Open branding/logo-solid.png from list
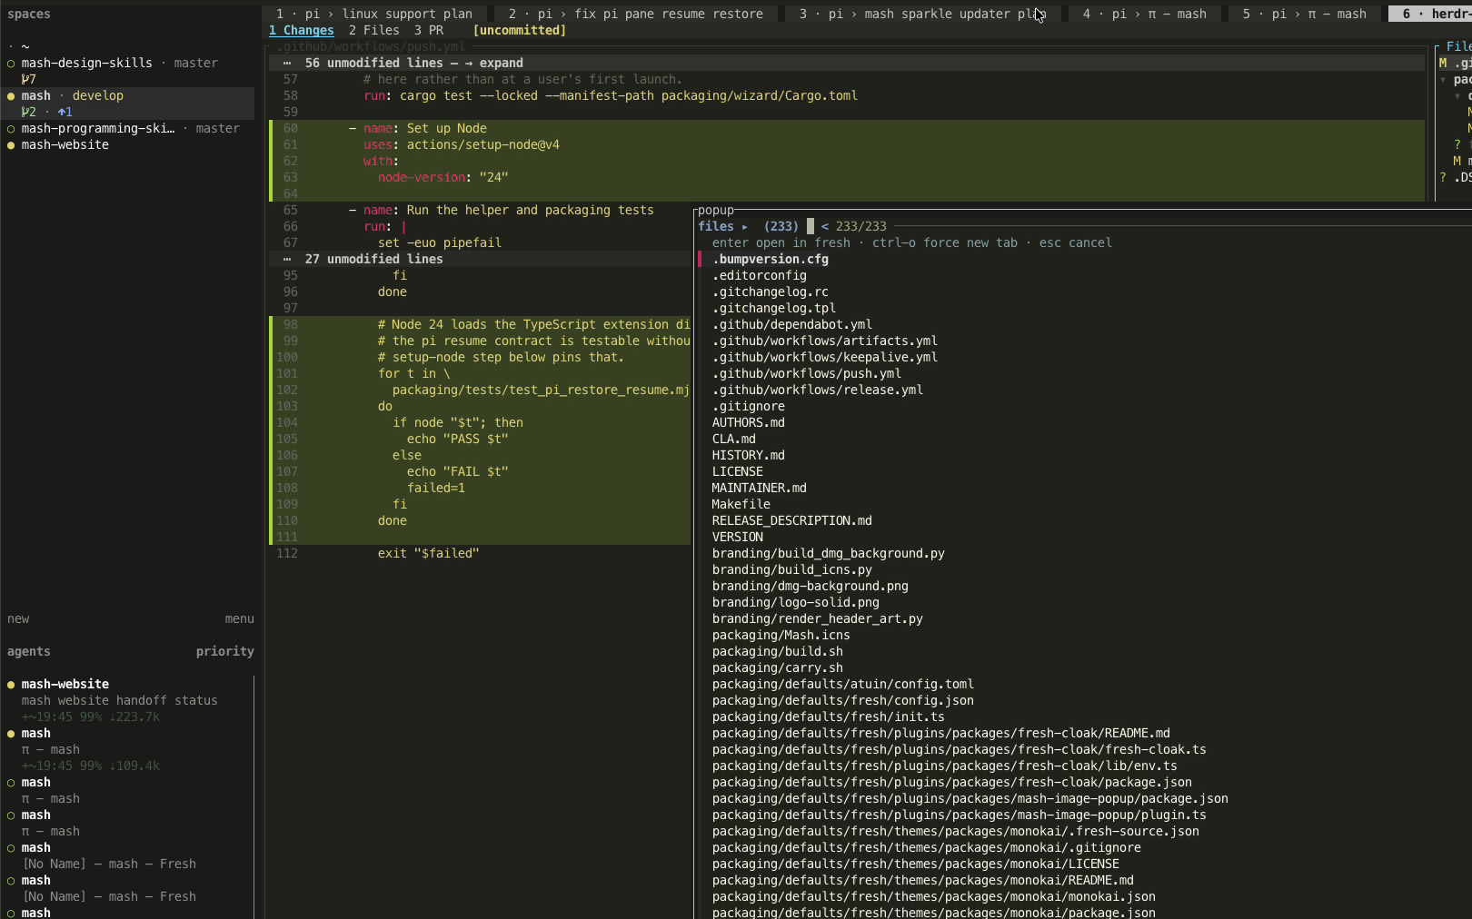Image resolution: width=1472 pixels, height=919 pixels. click(x=796, y=602)
